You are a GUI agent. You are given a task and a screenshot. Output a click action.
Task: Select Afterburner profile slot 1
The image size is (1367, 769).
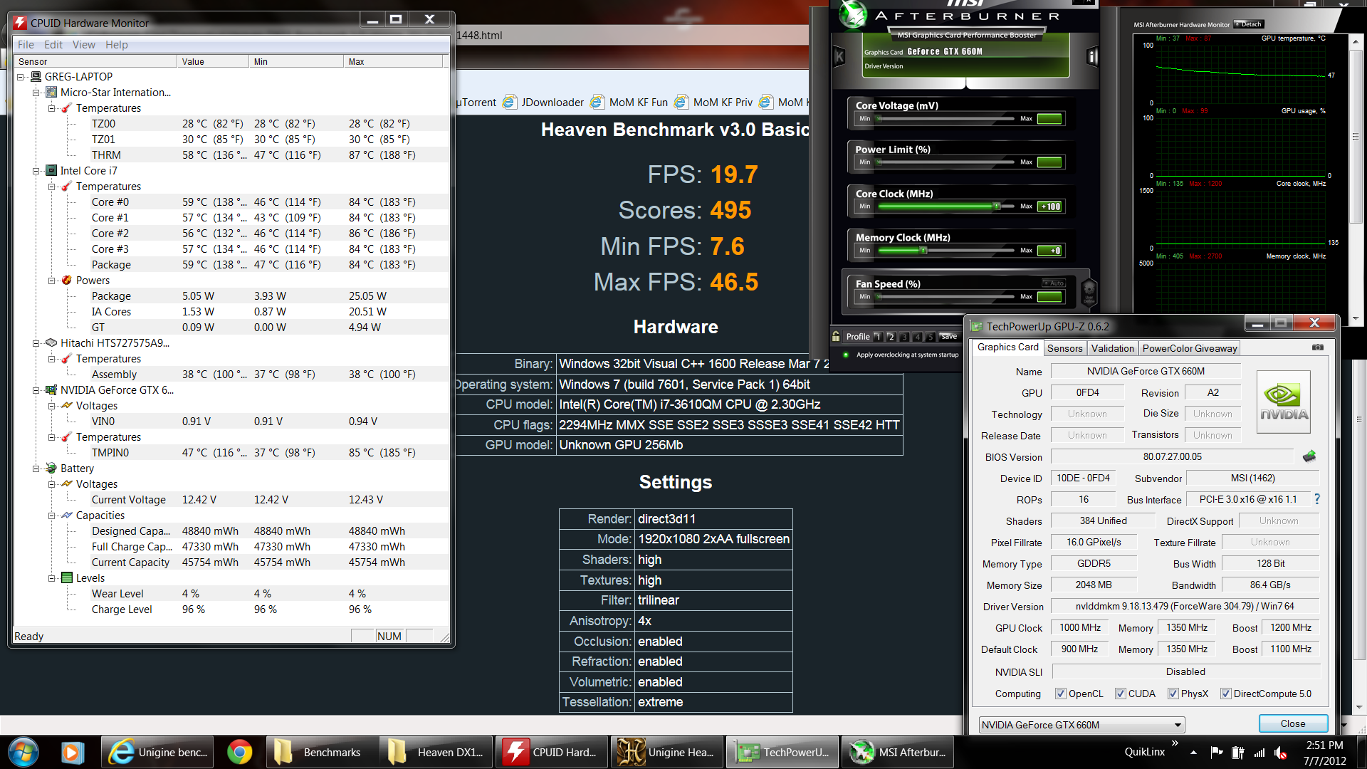pos(877,337)
